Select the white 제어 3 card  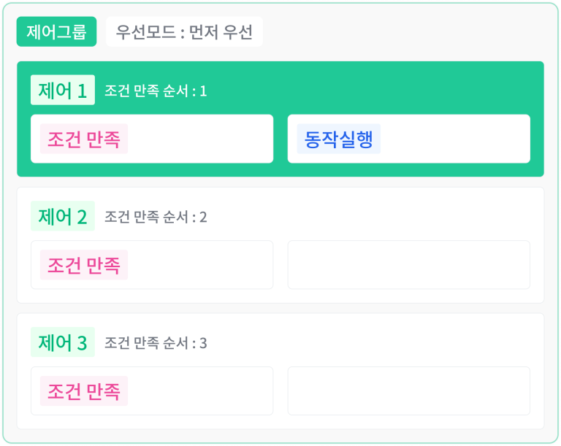280,372
